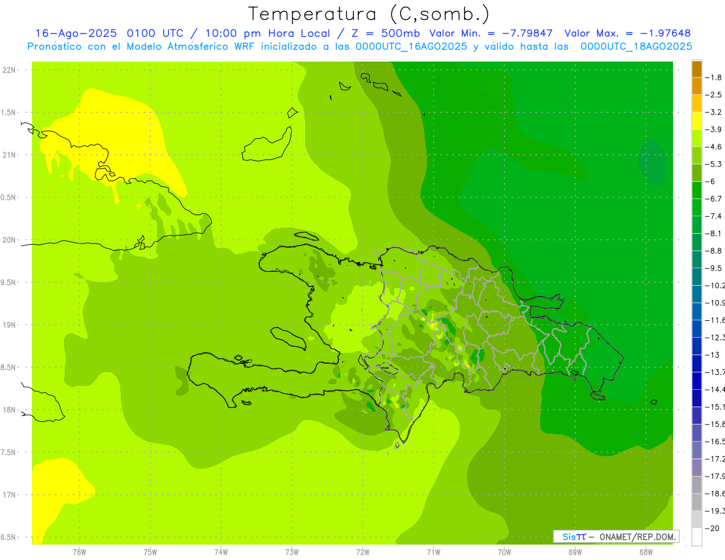Click the "72W" longitude label
Image resolution: width=725 pixels, height=560 pixels.
[x=362, y=552]
